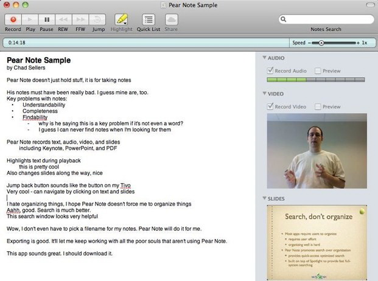
Task: Decrease speed with the minus sign
Action: pos(309,43)
